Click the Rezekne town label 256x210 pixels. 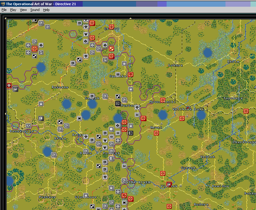pos(60,87)
